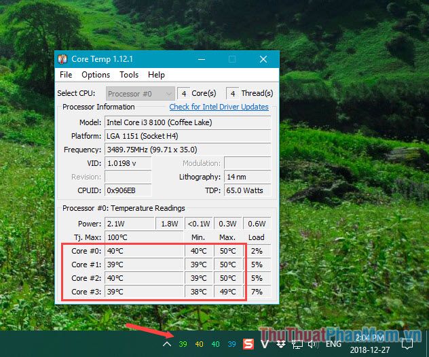This screenshot has width=429, height=357.
Task: Open the Help menu
Action: tap(156, 75)
